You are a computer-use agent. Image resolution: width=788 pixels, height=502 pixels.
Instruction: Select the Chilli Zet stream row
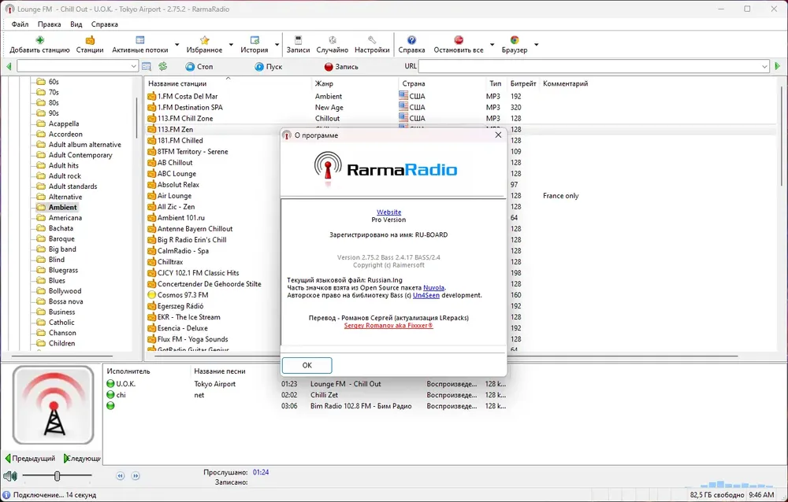pos(306,395)
